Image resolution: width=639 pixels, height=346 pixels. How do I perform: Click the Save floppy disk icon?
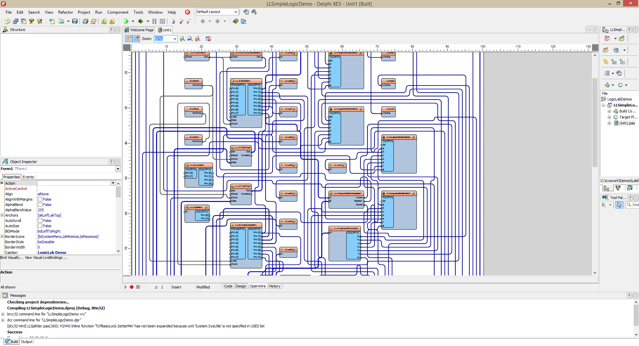[75, 21]
